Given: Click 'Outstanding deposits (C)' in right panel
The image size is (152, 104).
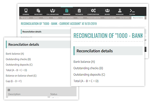Looking at the screenshot, I should click(89, 75).
